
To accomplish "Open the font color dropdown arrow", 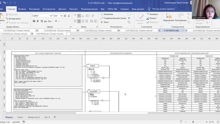I will coord(59,21).
